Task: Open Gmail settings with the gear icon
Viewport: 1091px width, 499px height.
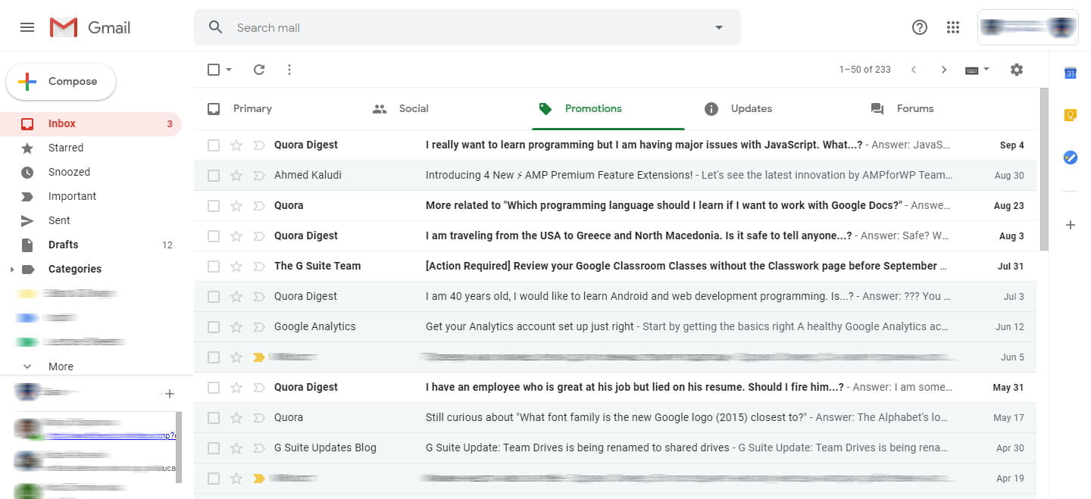Action: (x=1016, y=69)
